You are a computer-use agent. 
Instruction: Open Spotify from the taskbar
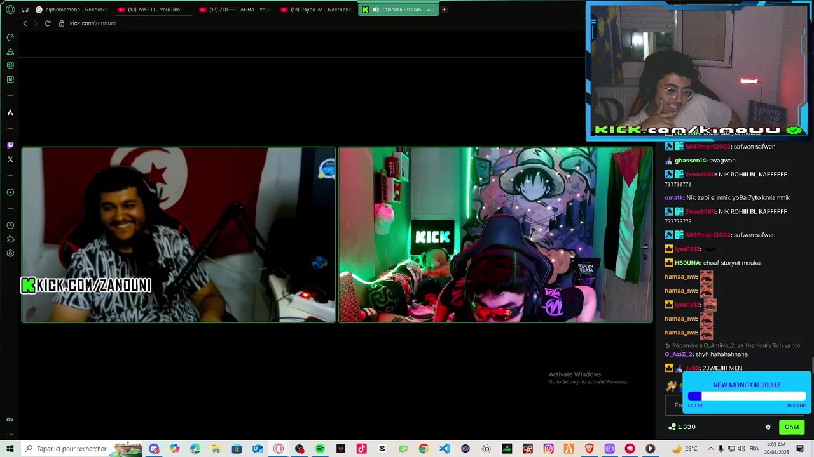[x=320, y=449]
